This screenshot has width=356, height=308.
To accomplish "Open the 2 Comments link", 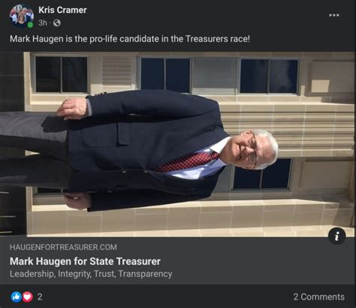I will (x=319, y=297).
